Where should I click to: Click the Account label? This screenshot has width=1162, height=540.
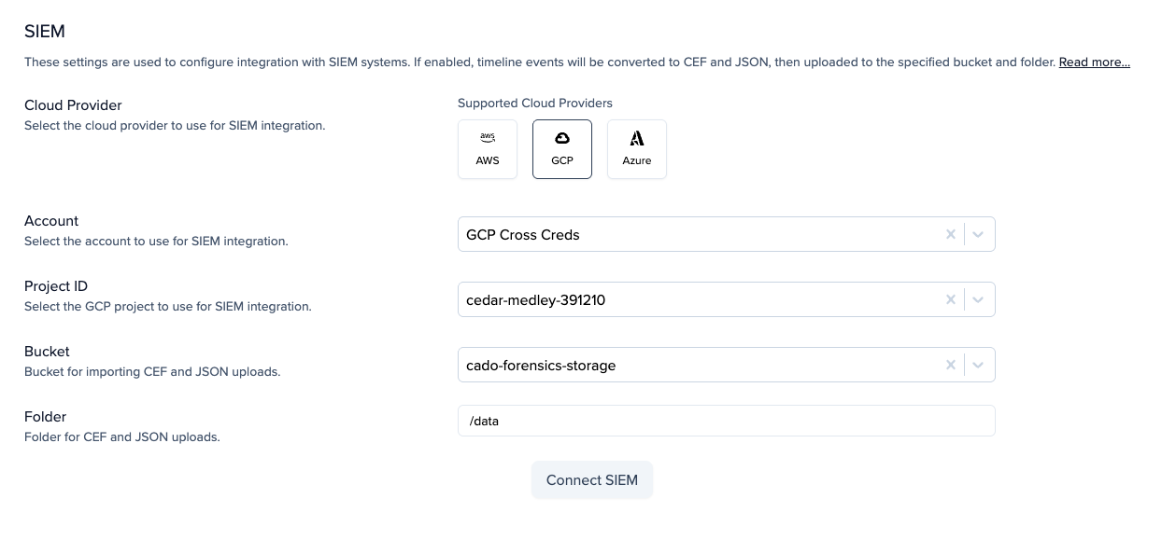point(51,220)
